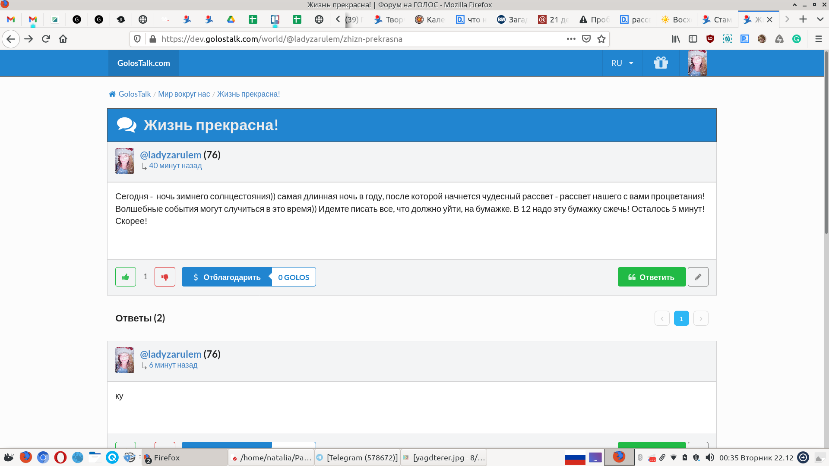Screen dimensions: 829x466
Task: Click the green Ответить reply button
Action: pos(651,277)
